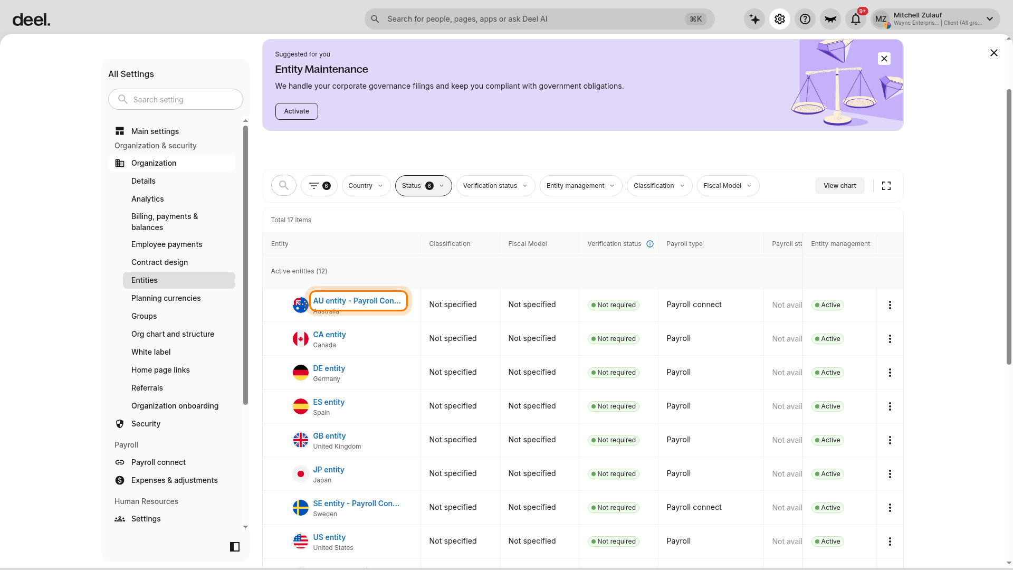Open row menu for CA entity
Image resolution: width=1013 pixels, height=570 pixels.
click(x=890, y=339)
